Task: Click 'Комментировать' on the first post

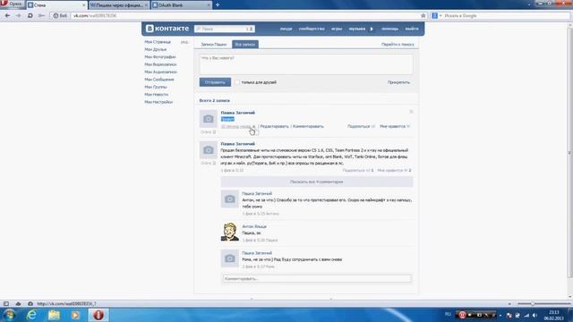Action: pyautogui.click(x=308, y=126)
